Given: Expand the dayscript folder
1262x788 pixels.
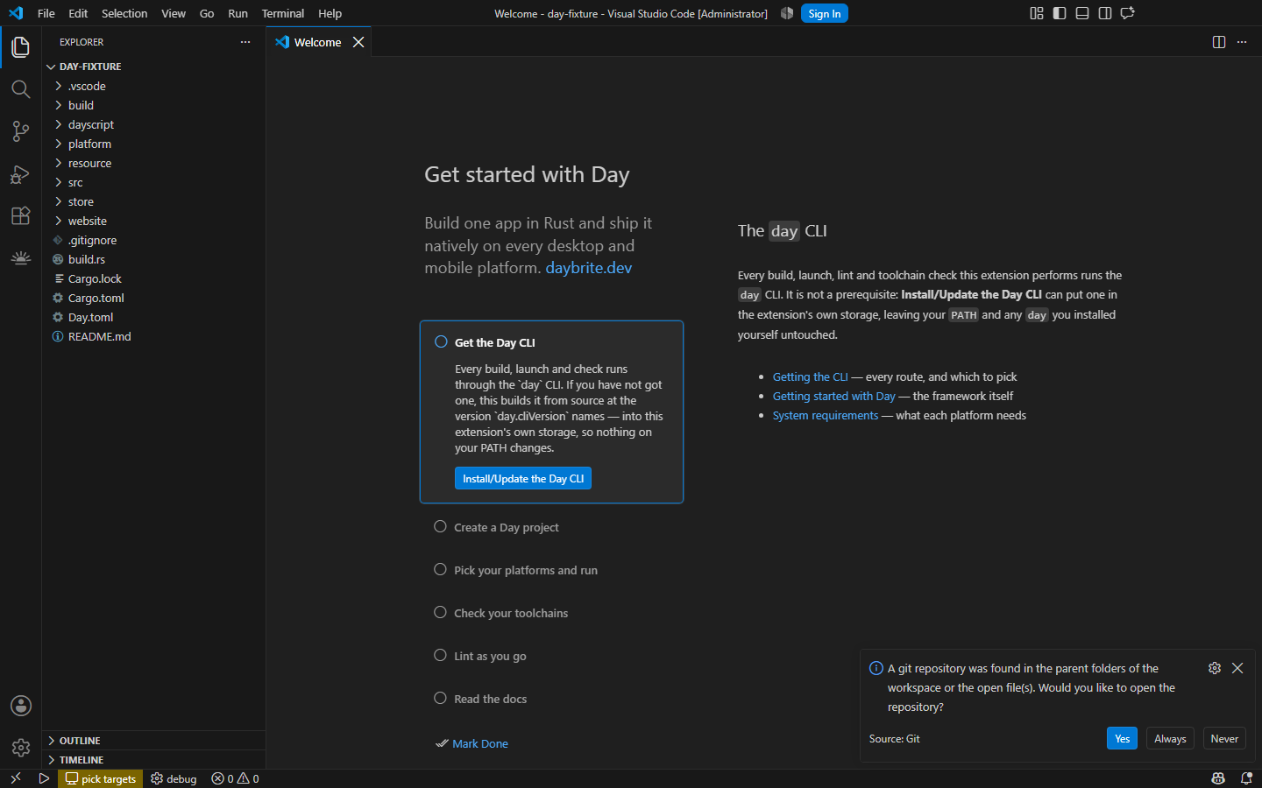Looking at the screenshot, I should 153,124.
